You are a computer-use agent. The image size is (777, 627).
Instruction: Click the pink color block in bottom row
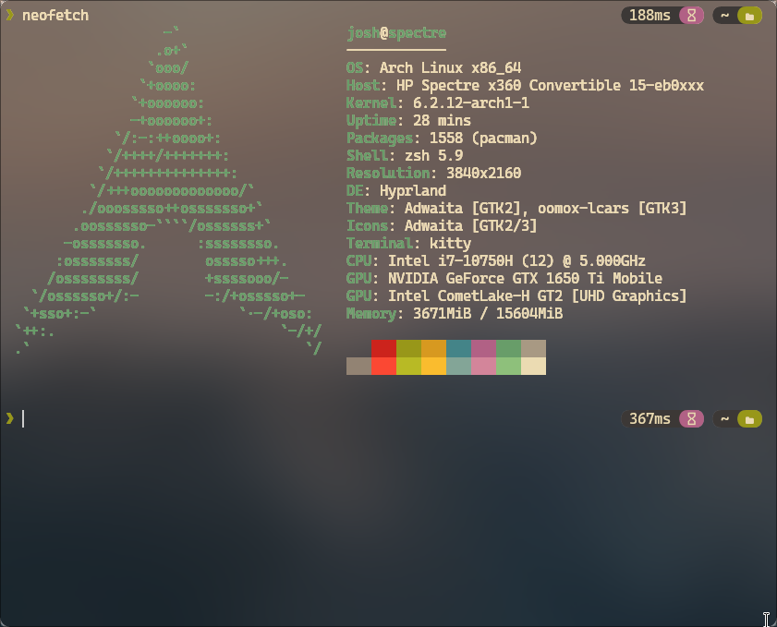(x=483, y=366)
